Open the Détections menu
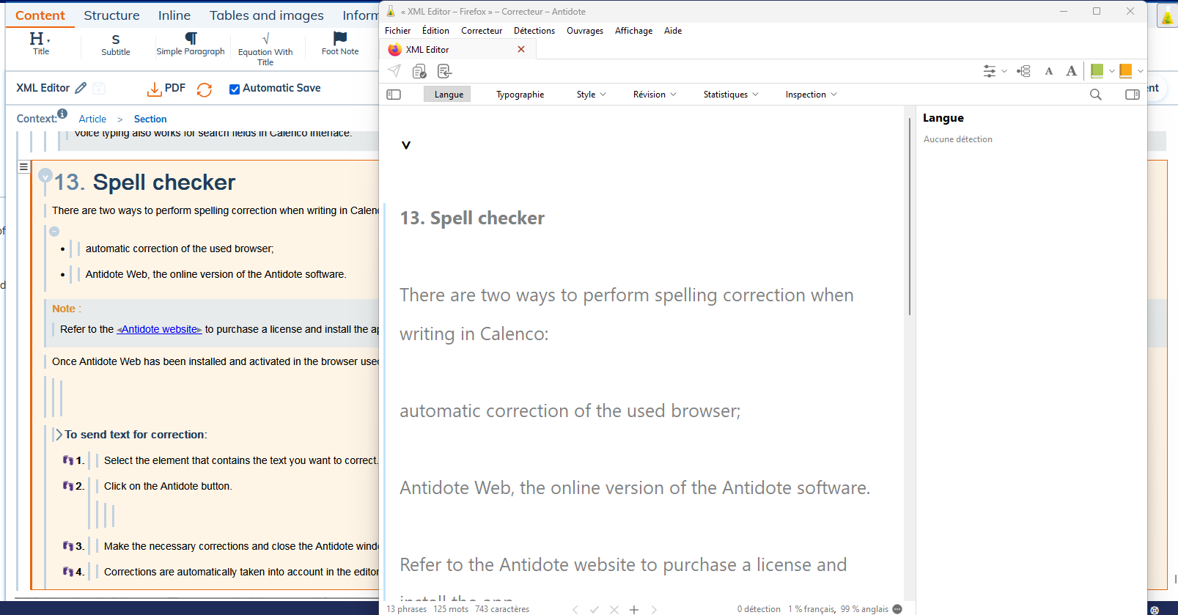This screenshot has width=1178, height=615. coord(534,31)
